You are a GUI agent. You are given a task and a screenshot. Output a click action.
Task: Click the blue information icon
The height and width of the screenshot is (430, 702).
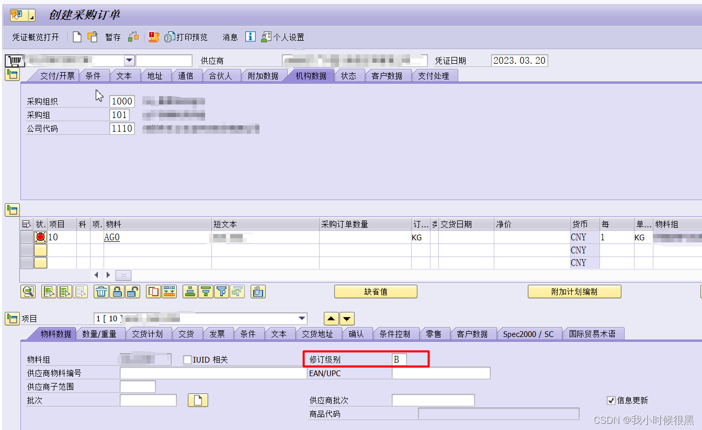pyautogui.click(x=250, y=37)
